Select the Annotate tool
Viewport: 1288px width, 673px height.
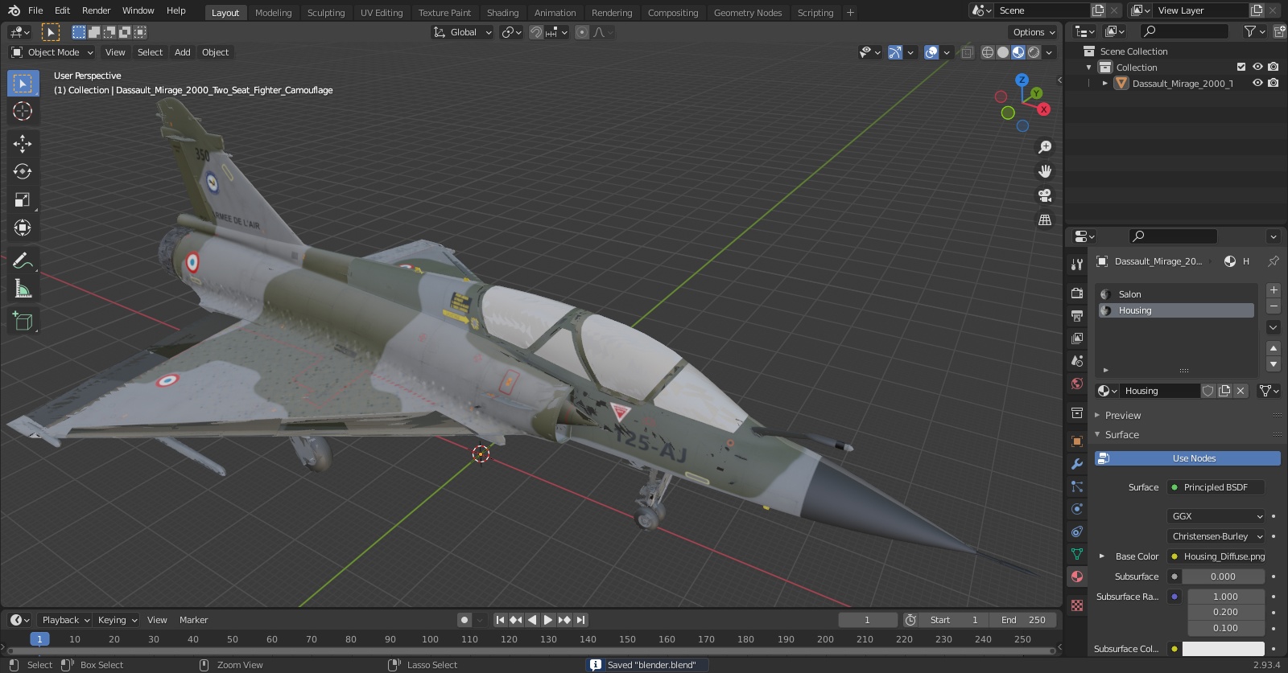pos(23,261)
